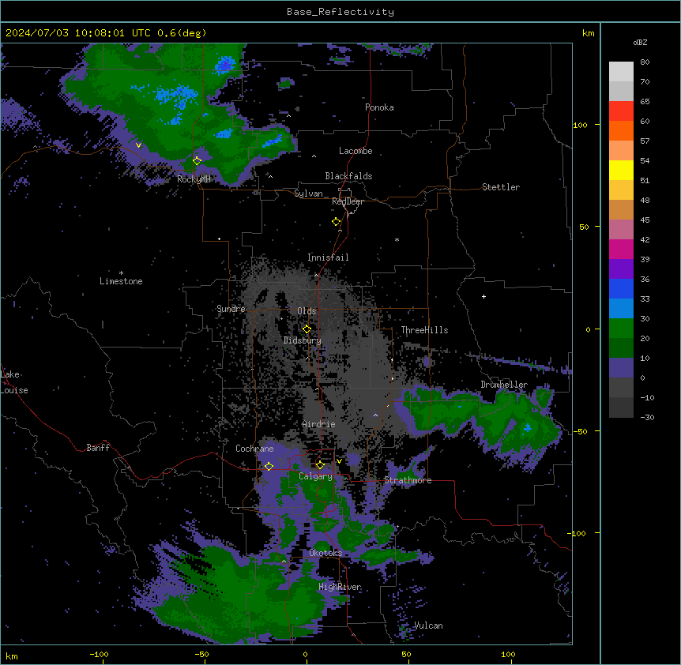Click the Lake Louise label
This screenshot has width=681, height=665.
pos(14,382)
